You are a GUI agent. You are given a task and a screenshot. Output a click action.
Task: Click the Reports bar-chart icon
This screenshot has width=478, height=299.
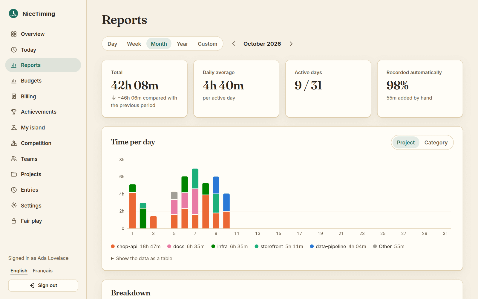(14, 65)
